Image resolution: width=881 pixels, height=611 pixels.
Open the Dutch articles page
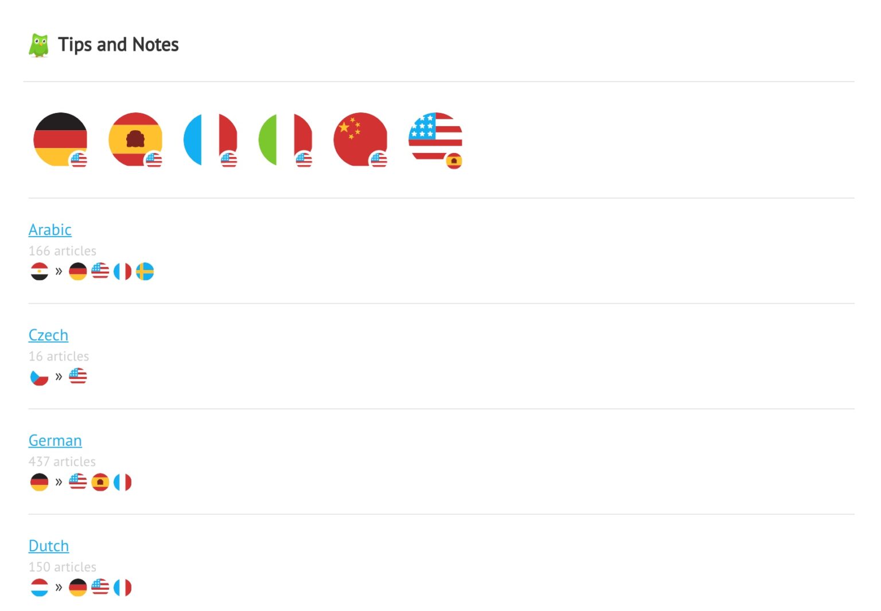(x=48, y=546)
